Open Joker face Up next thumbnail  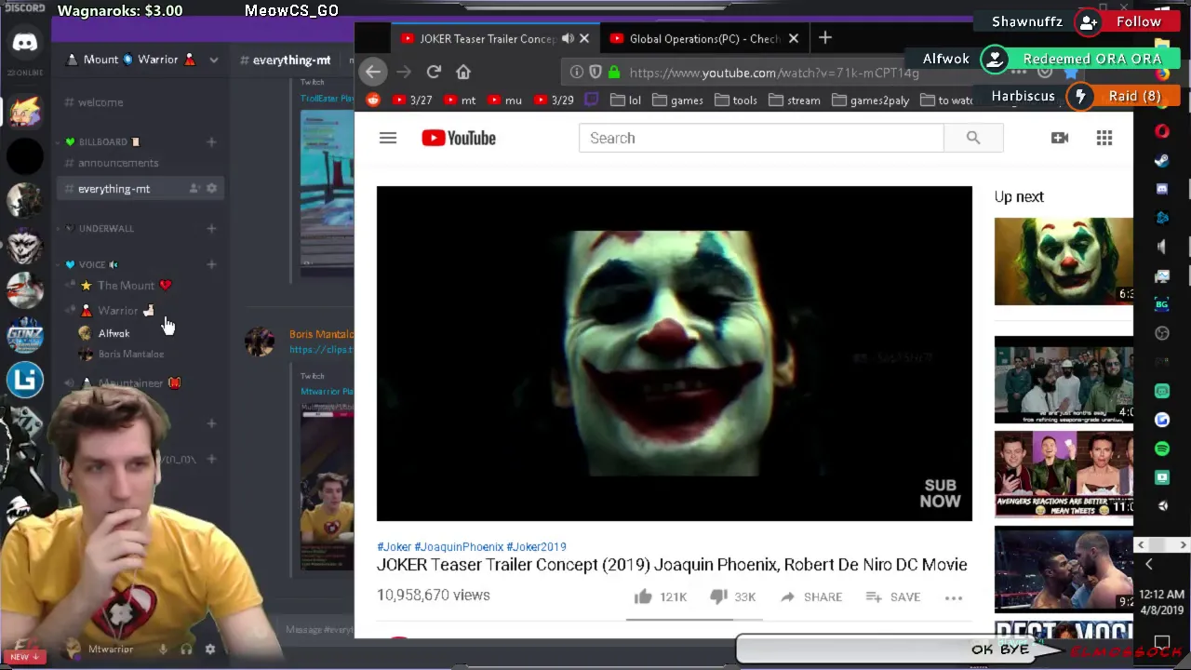[x=1064, y=261]
